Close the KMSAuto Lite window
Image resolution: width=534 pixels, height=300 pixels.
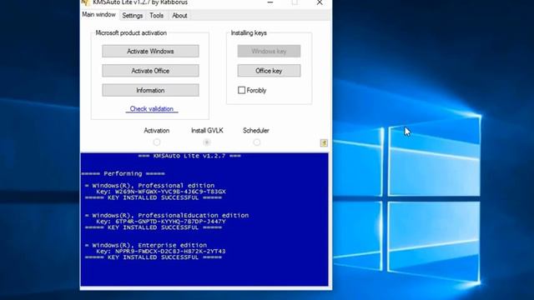point(320,2)
